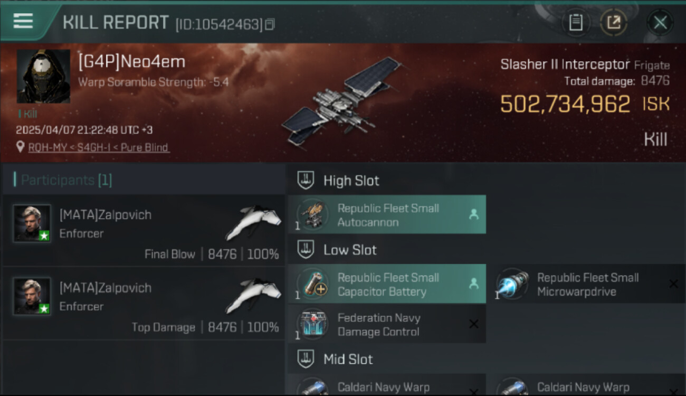The image size is (686, 396).
Task: Select the Final Blow Zalpovich entry
Action: [144, 231]
